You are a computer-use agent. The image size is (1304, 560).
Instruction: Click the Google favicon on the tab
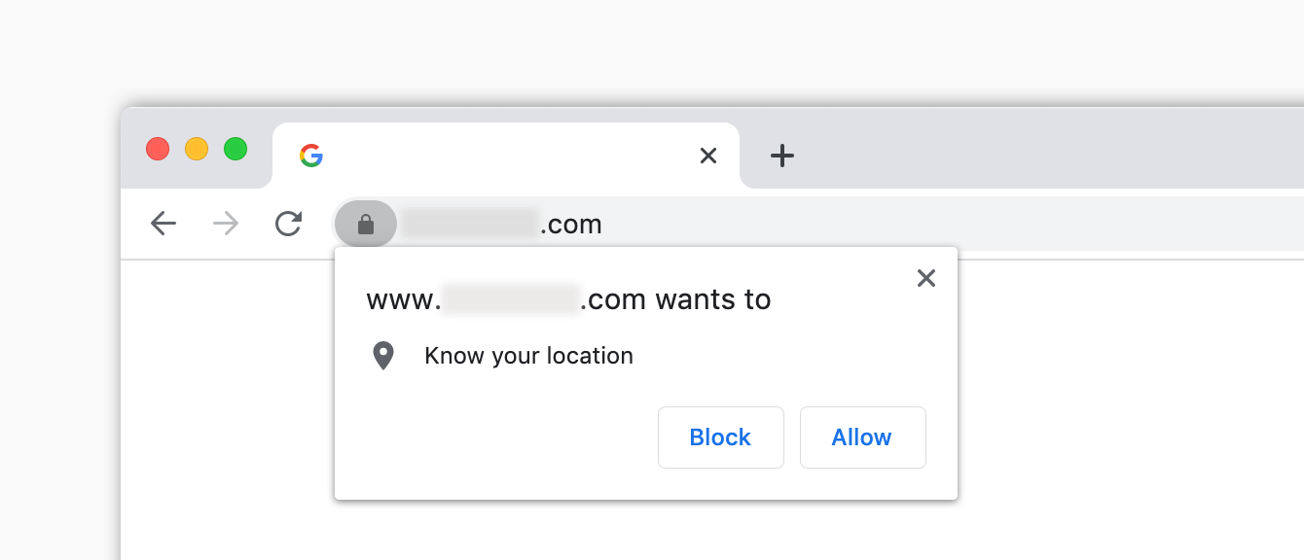coord(311,156)
